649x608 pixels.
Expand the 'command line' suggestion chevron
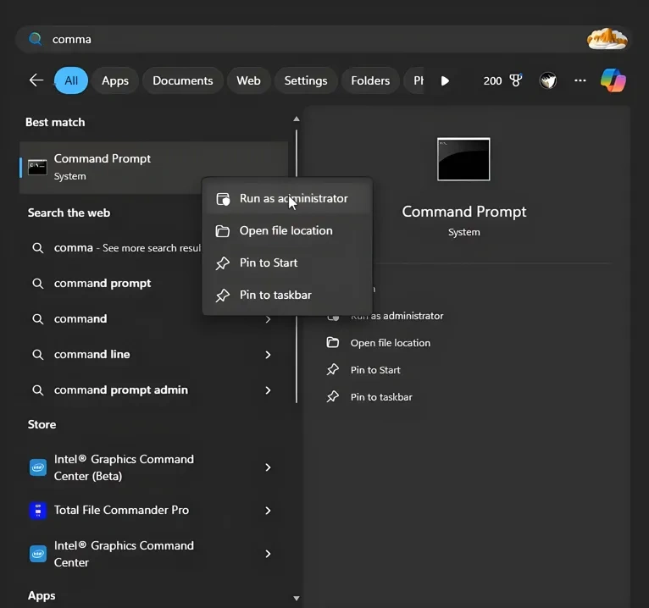pos(268,355)
